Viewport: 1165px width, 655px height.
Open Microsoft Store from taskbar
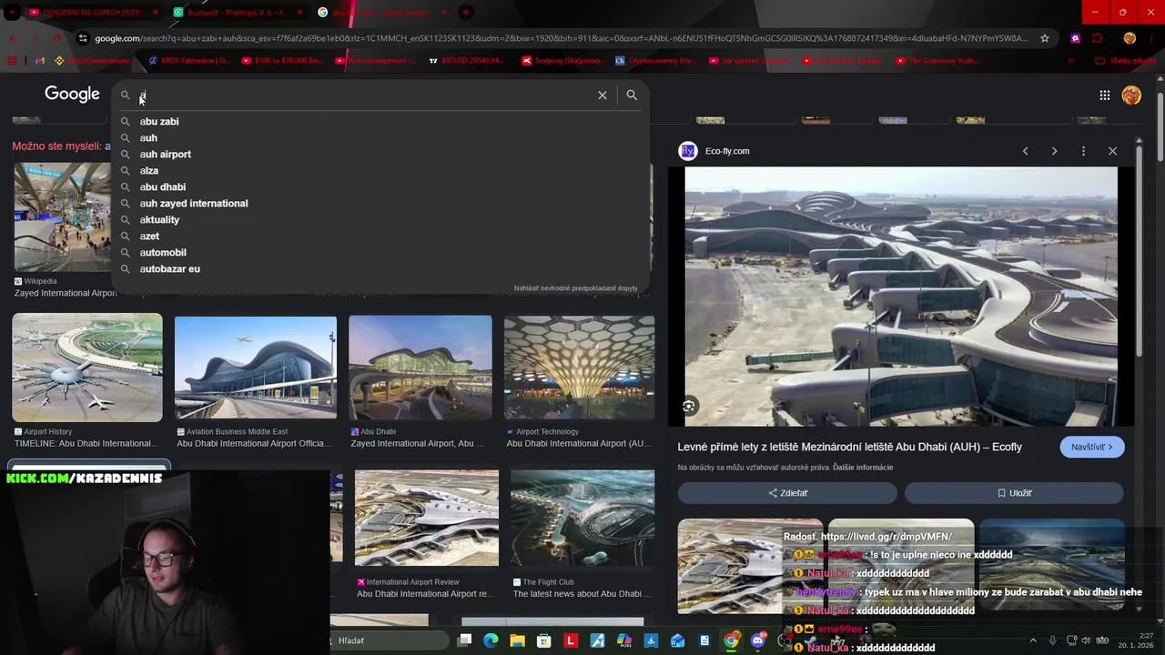click(x=543, y=640)
